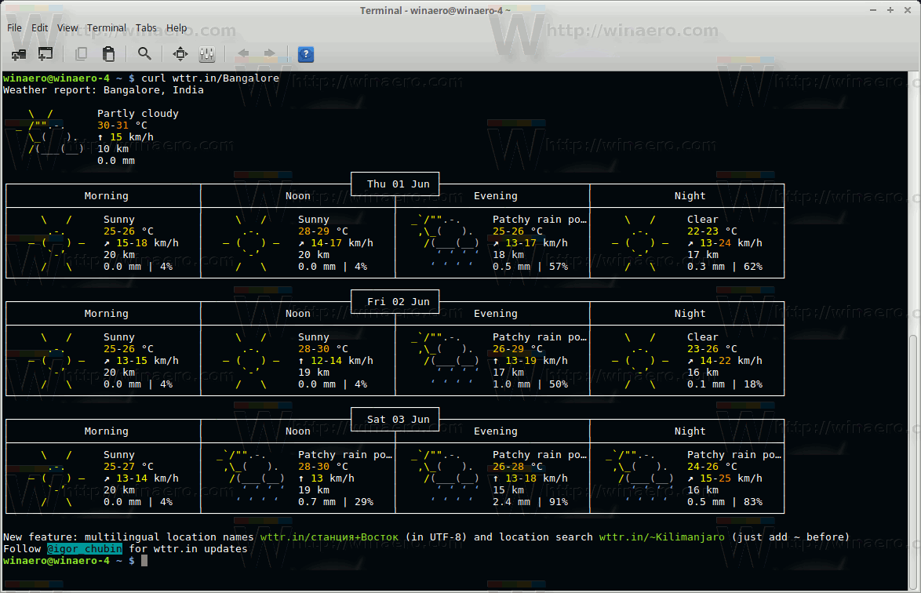Open the Edit menu
The image size is (921, 593).
coord(39,27)
